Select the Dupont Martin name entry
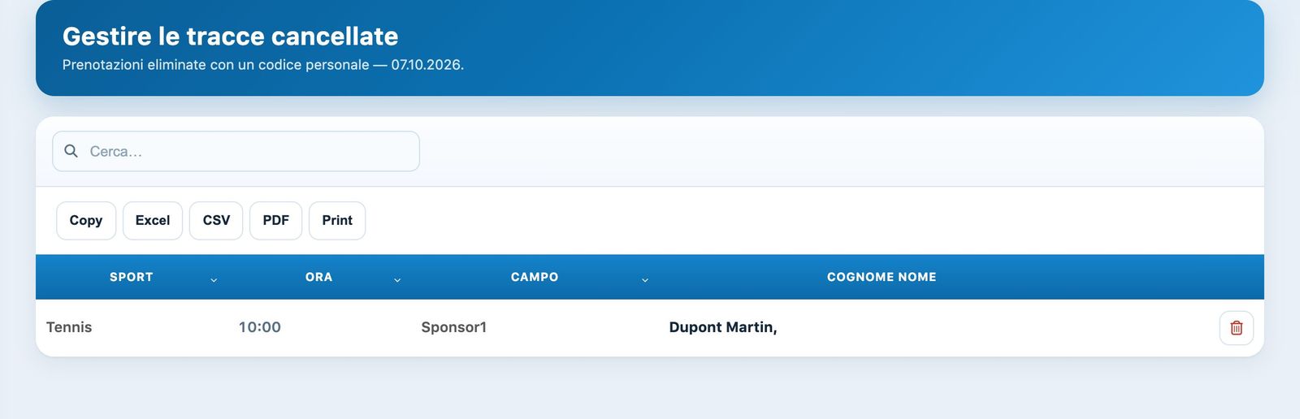The image size is (1300, 419). click(x=723, y=327)
